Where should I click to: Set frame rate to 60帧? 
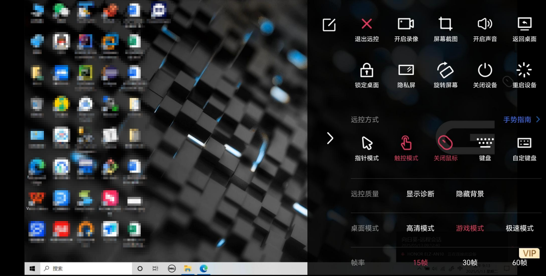520,262
